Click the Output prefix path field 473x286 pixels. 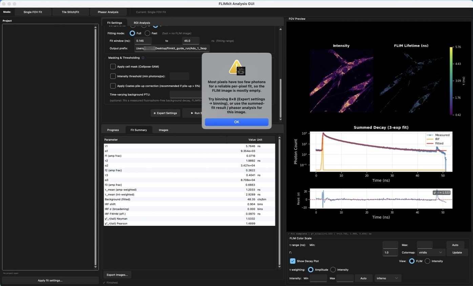point(172,48)
